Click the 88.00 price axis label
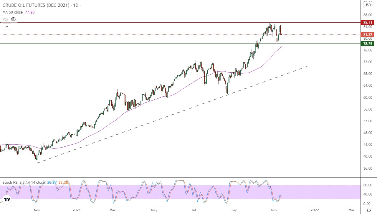The height and width of the screenshot is (214, 377). point(368,15)
